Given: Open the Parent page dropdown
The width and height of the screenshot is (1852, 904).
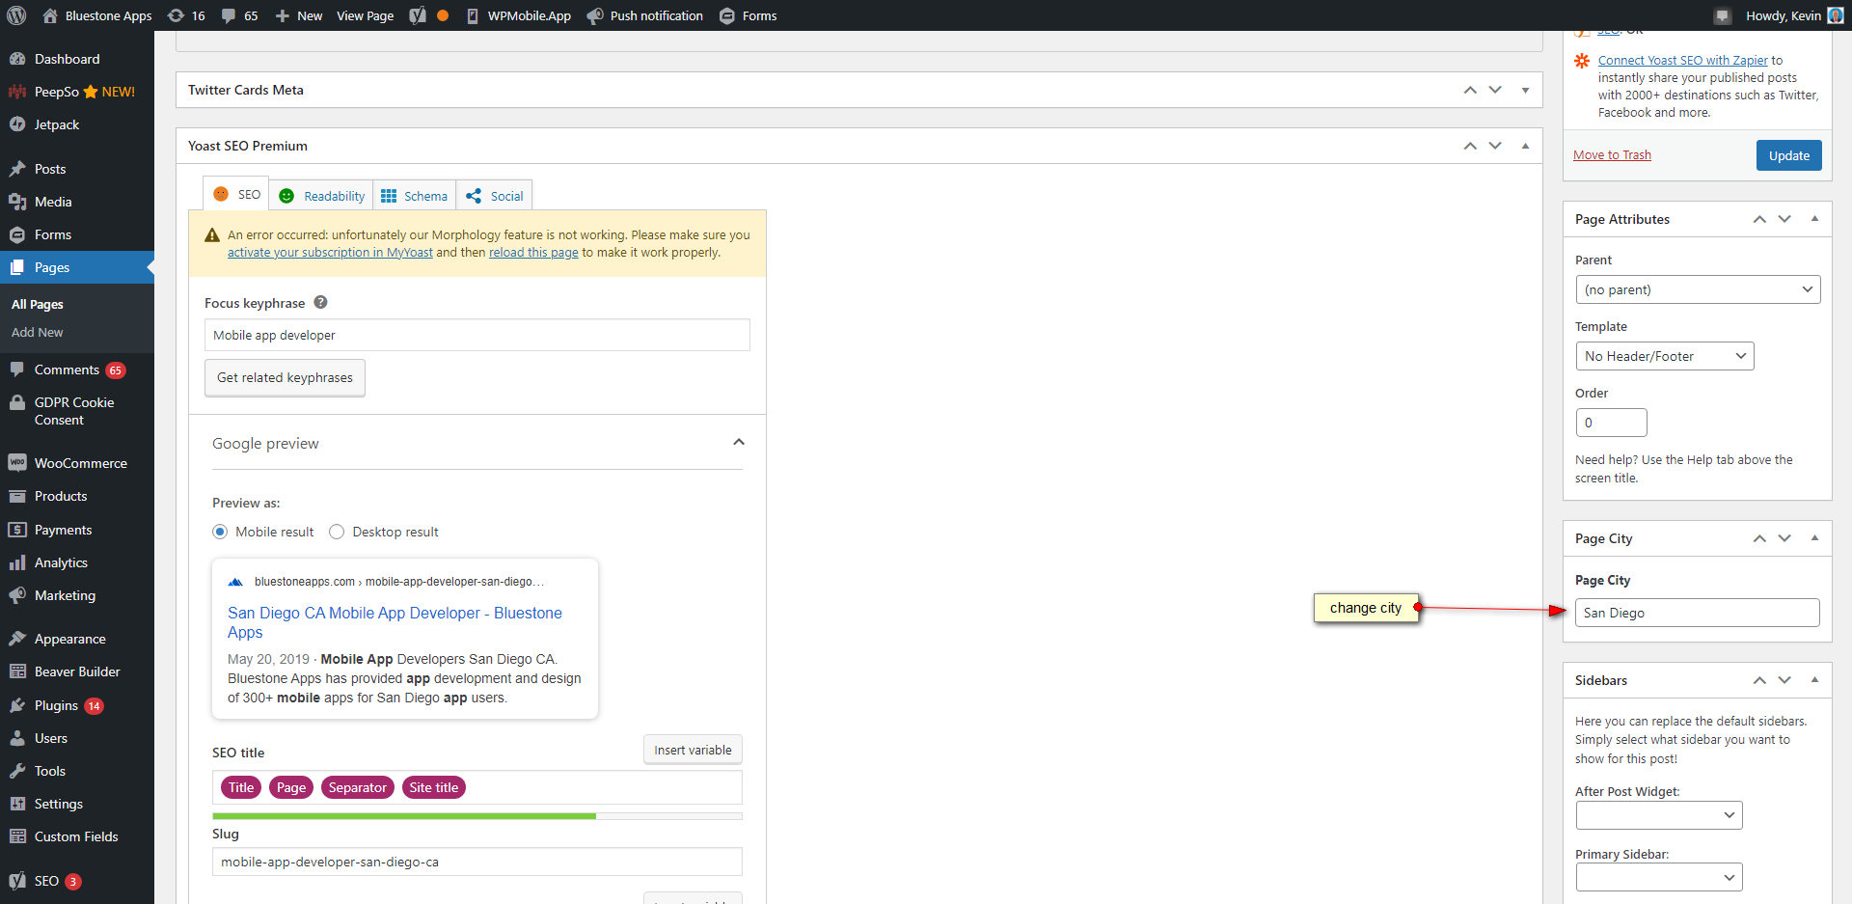Looking at the screenshot, I should (1698, 289).
